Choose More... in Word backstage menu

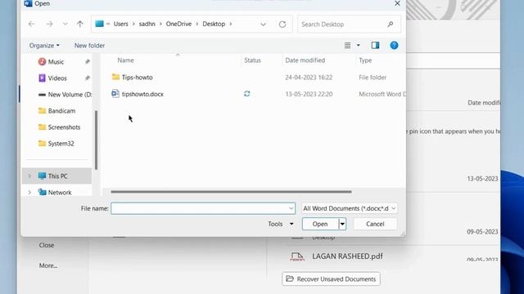[x=48, y=265]
